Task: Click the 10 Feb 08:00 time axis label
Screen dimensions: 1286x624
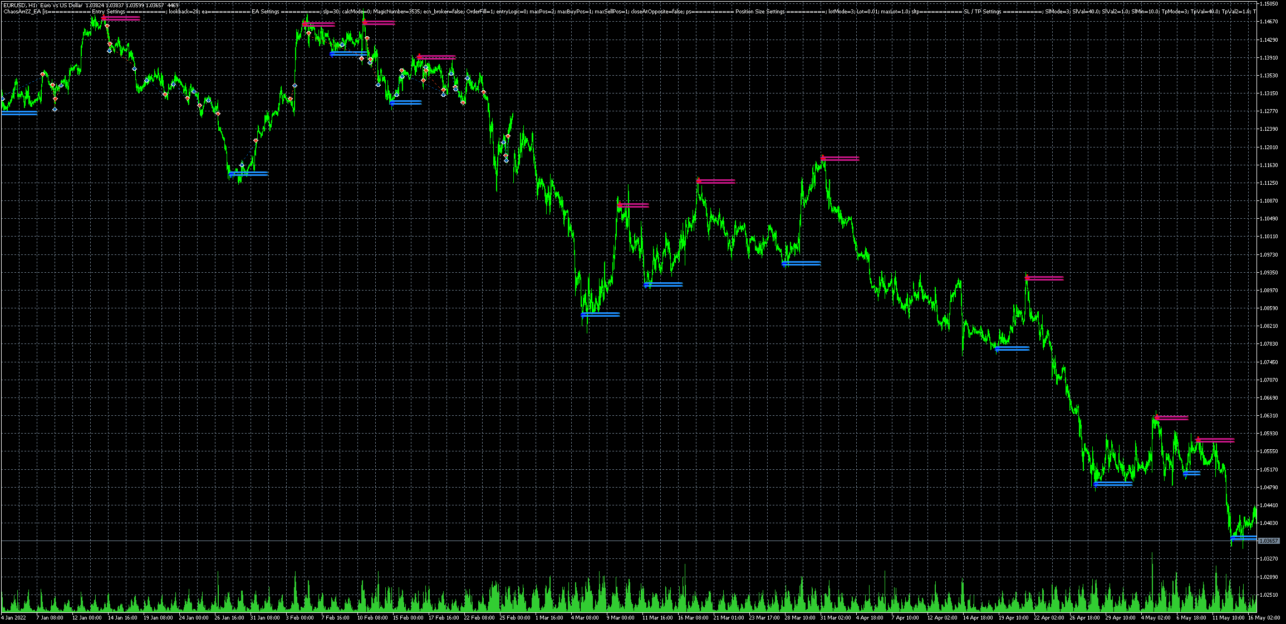Action: click(x=372, y=617)
